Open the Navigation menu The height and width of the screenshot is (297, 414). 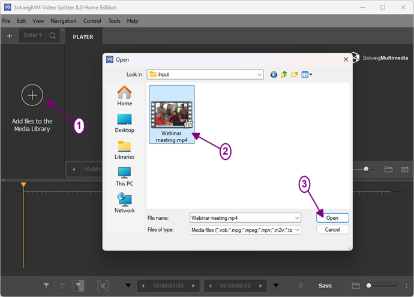click(64, 21)
